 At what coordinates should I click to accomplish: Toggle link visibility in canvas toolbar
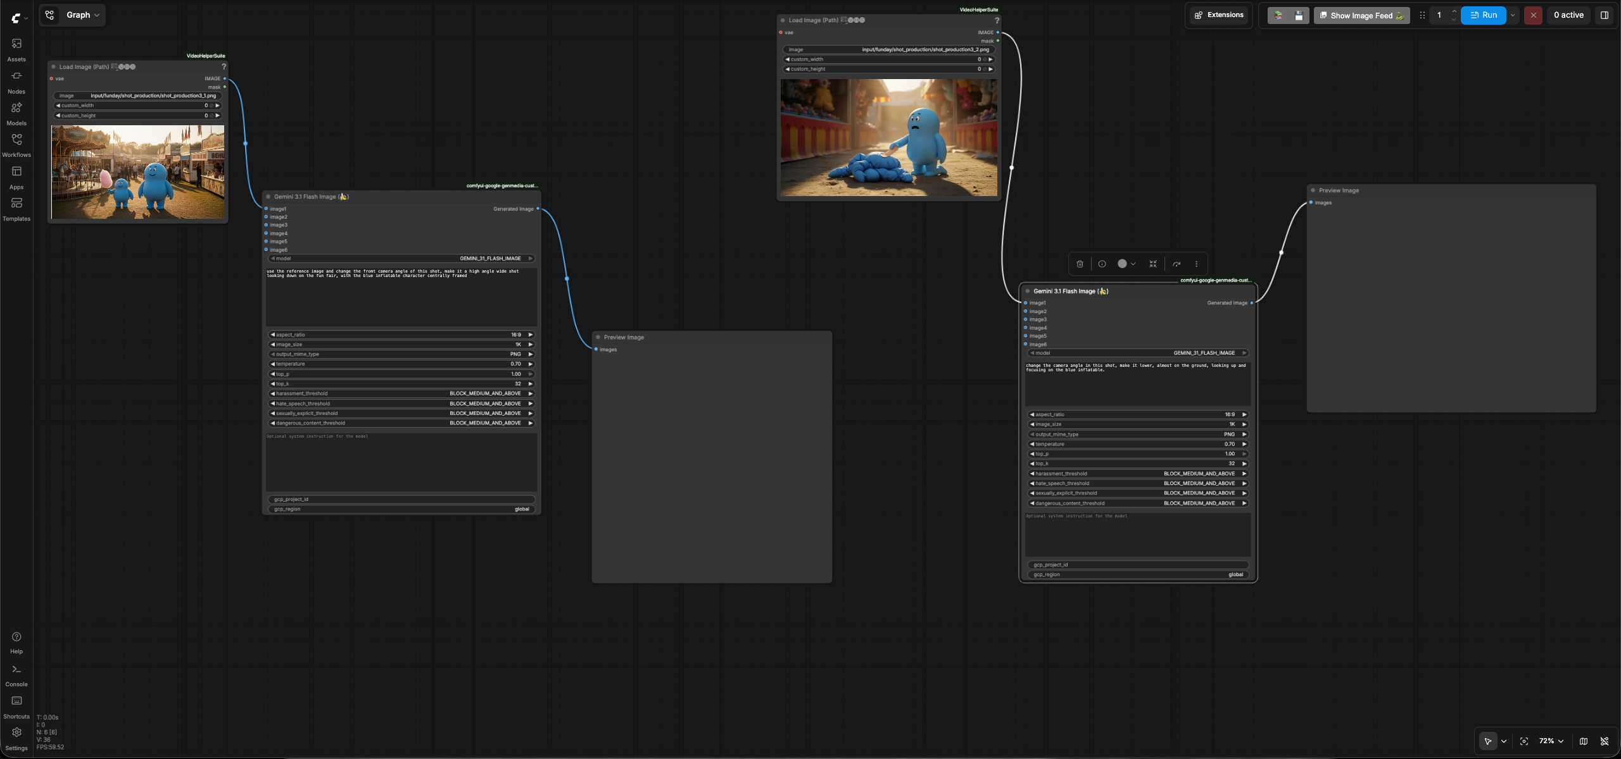coord(1605,741)
